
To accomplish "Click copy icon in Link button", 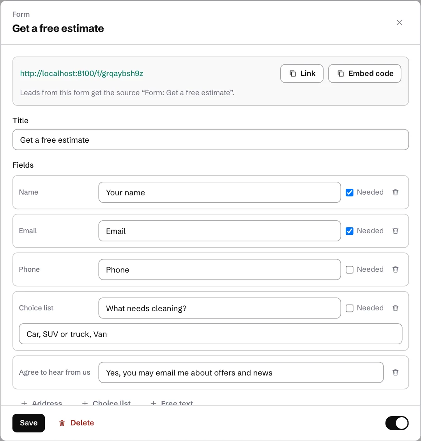I will [293, 73].
